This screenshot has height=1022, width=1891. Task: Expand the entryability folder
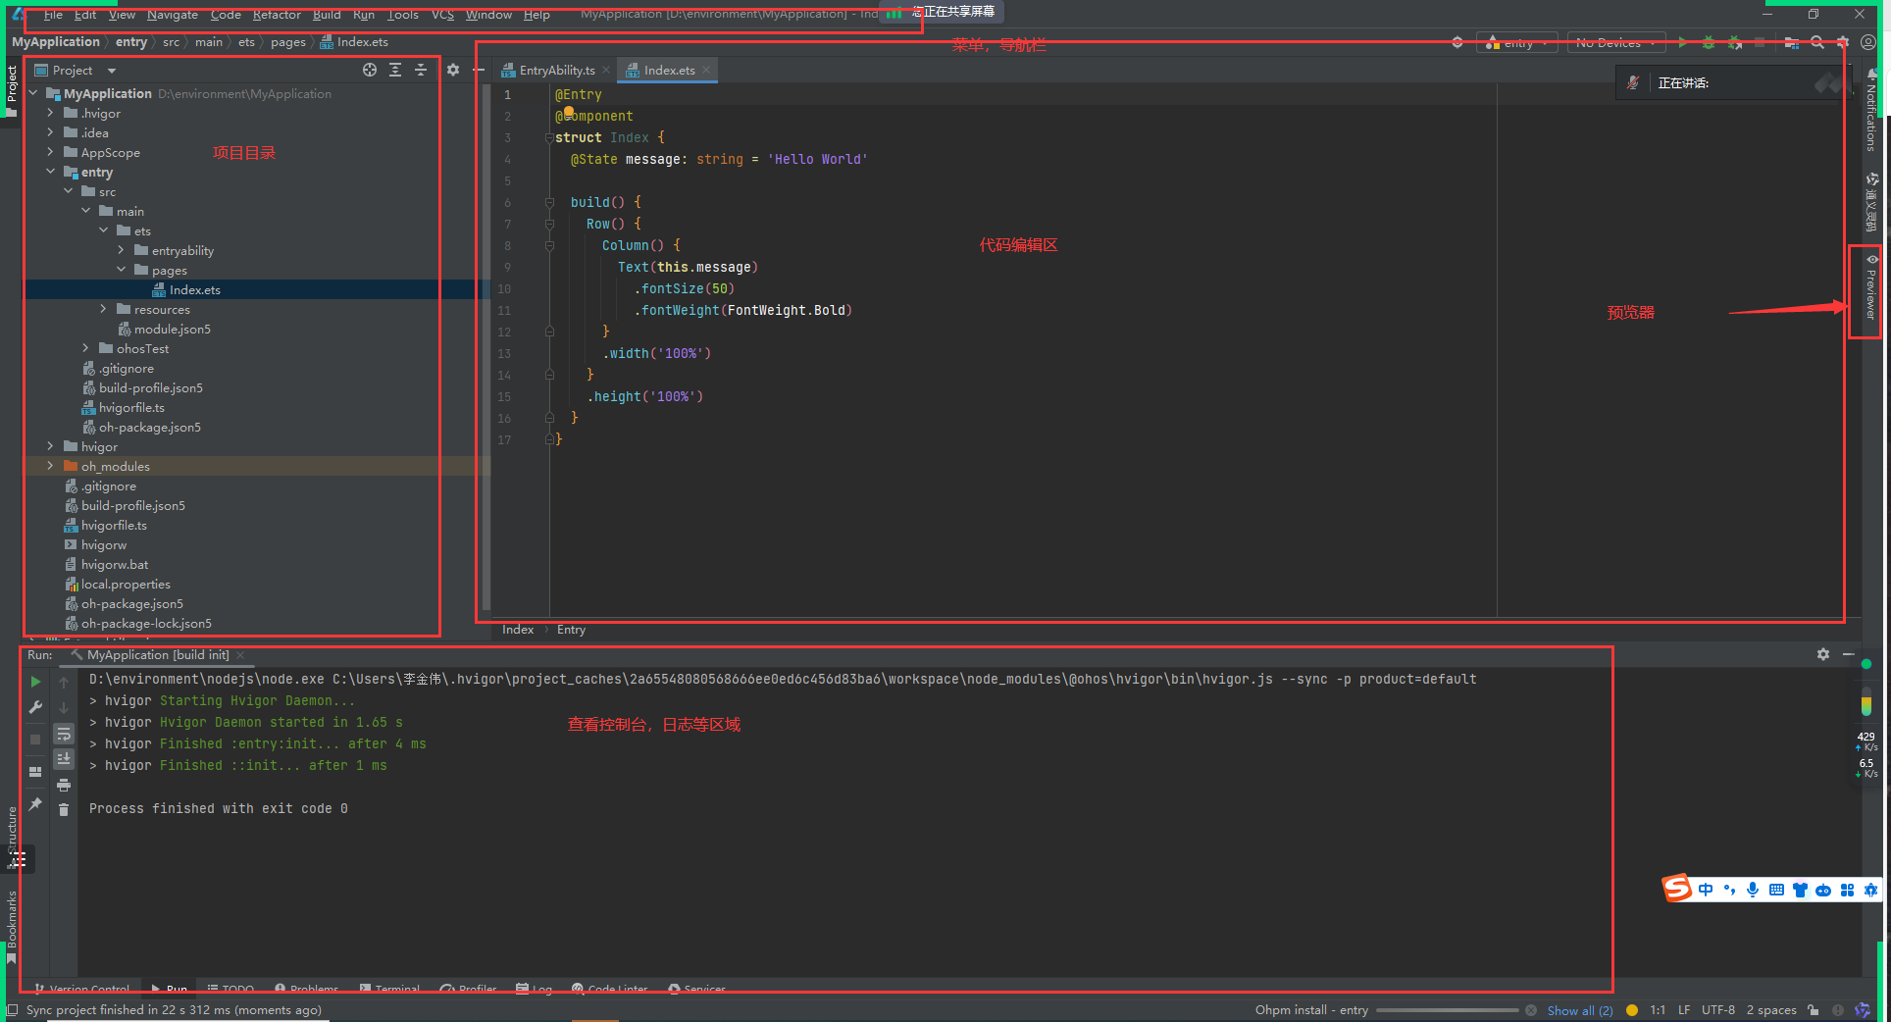(x=121, y=250)
